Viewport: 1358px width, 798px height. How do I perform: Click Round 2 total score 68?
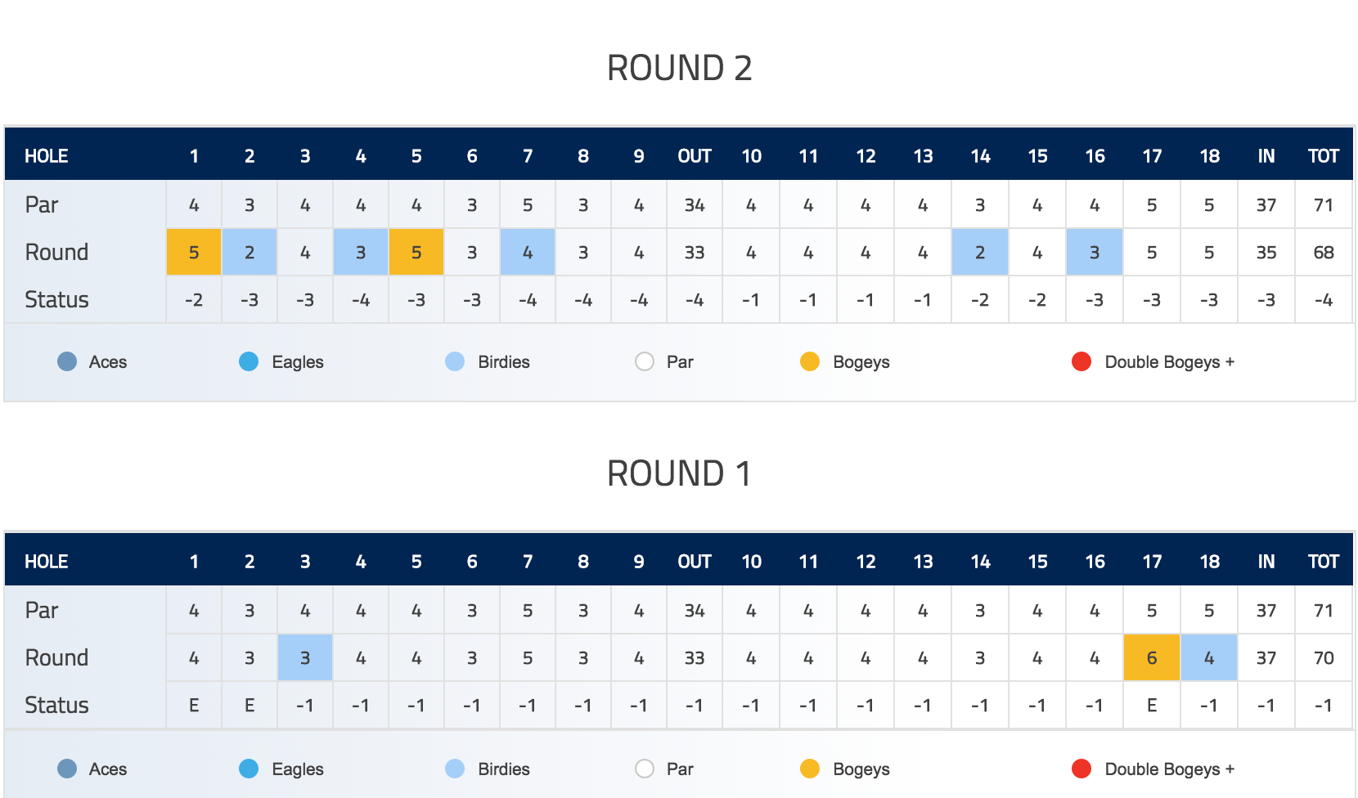tap(1324, 252)
